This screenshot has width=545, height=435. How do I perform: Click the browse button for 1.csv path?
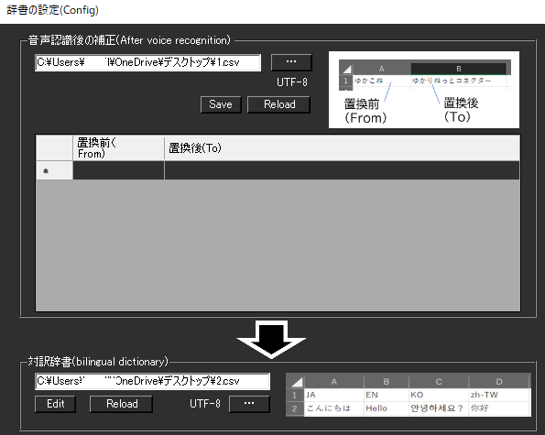coord(291,62)
